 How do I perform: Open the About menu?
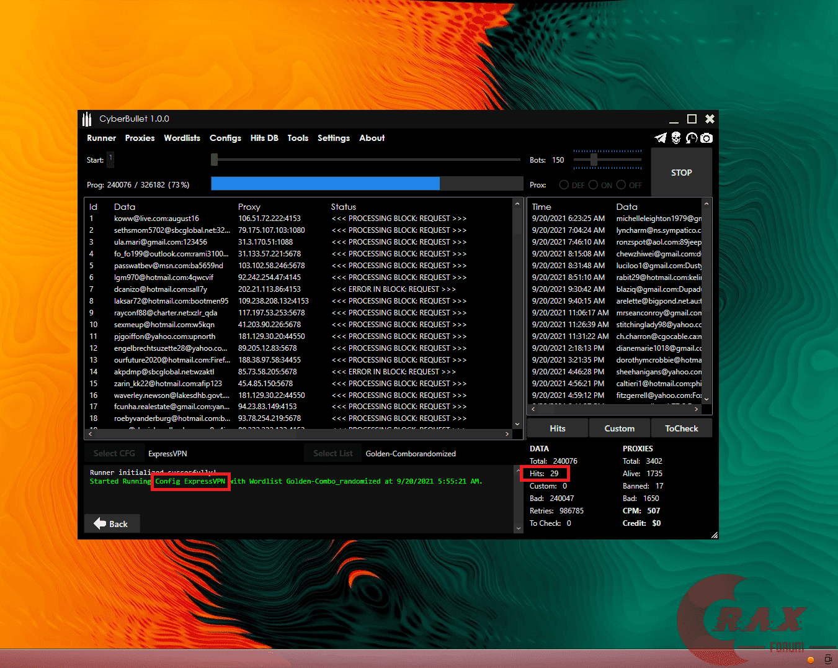(x=372, y=138)
